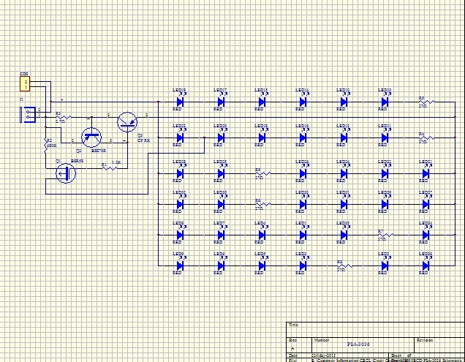Select transistor Q3 symbol
The width and height of the screenshot is (465, 362).
point(127,122)
